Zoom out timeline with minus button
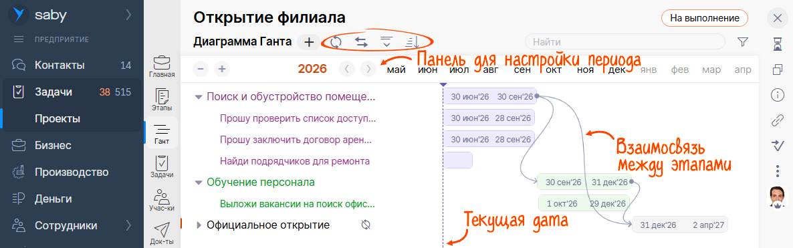This screenshot has width=793, height=248. click(x=201, y=69)
